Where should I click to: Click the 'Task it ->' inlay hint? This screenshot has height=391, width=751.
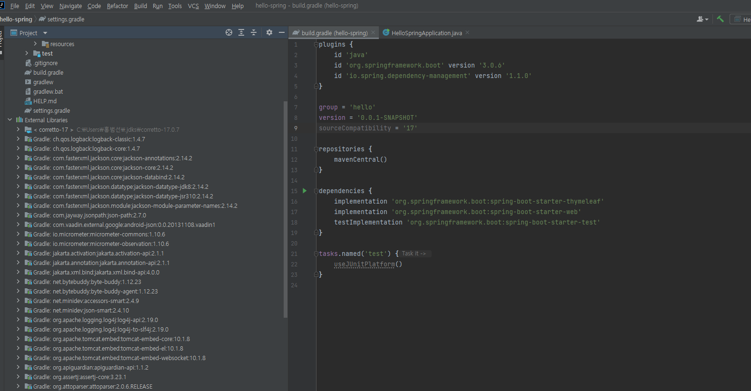[414, 254]
